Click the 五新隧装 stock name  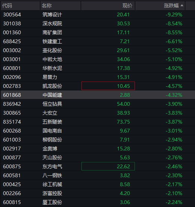[x=52, y=122]
